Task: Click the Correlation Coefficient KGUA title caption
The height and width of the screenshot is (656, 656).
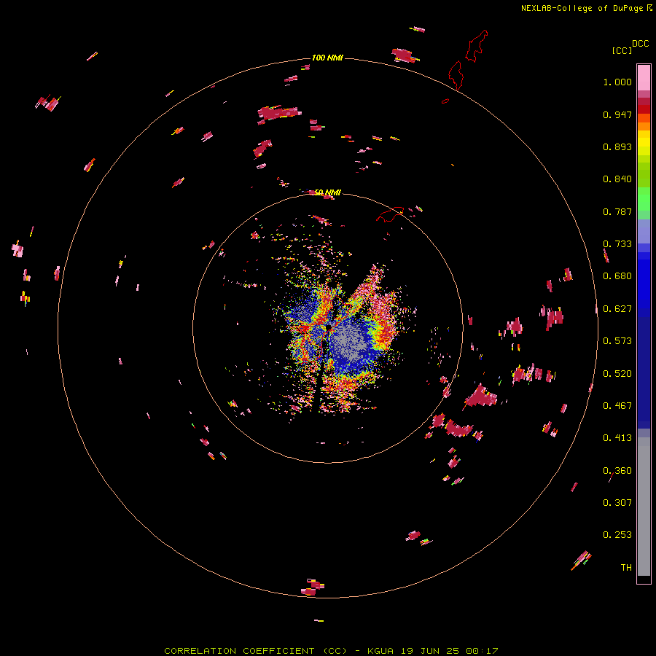Action: tap(331, 651)
